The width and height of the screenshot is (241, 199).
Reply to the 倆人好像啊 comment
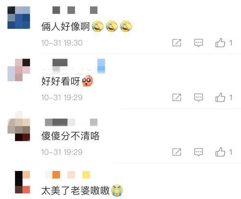[x=199, y=43]
